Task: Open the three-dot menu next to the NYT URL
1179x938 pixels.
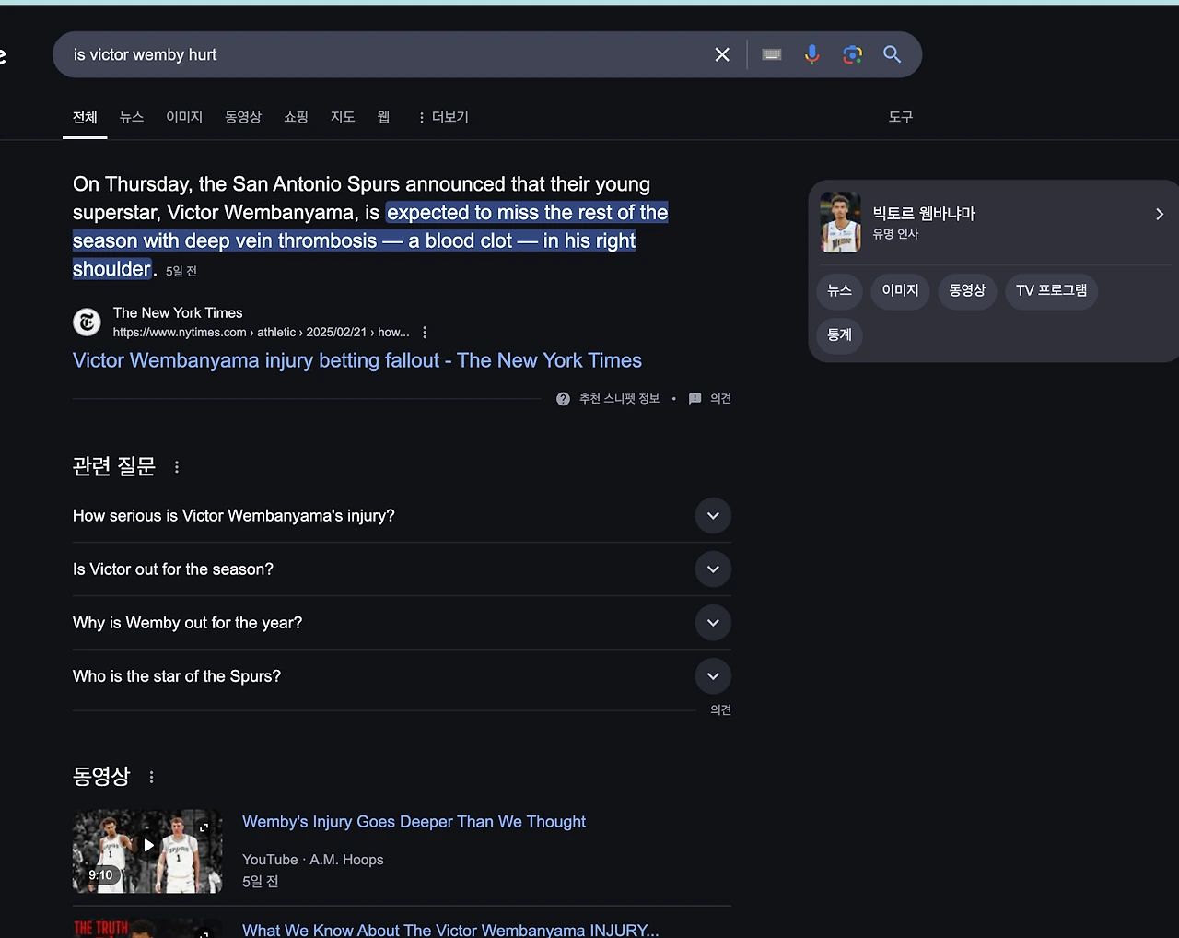Action: coord(425,333)
